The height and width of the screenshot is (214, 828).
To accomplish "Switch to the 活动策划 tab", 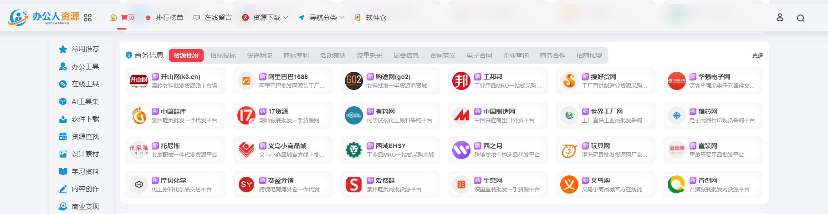I will [332, 55].
